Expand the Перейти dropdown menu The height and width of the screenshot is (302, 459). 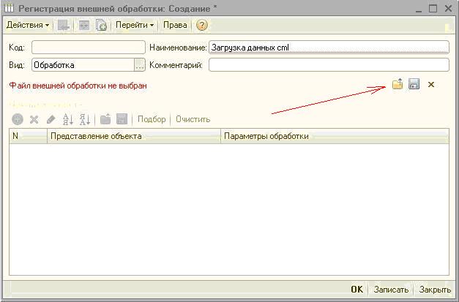135,25
